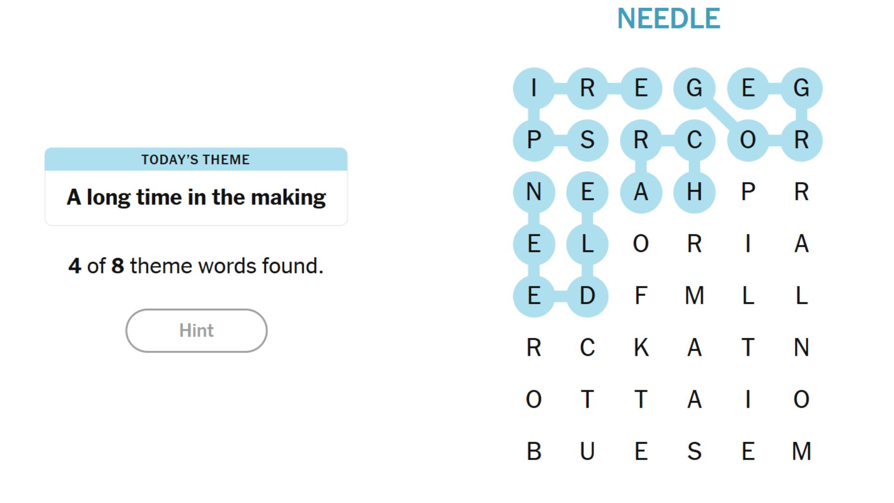Screen dimensions: 894x503
Task: Click the Hint button
Action: pyautogui.click(x=196, y=331)
